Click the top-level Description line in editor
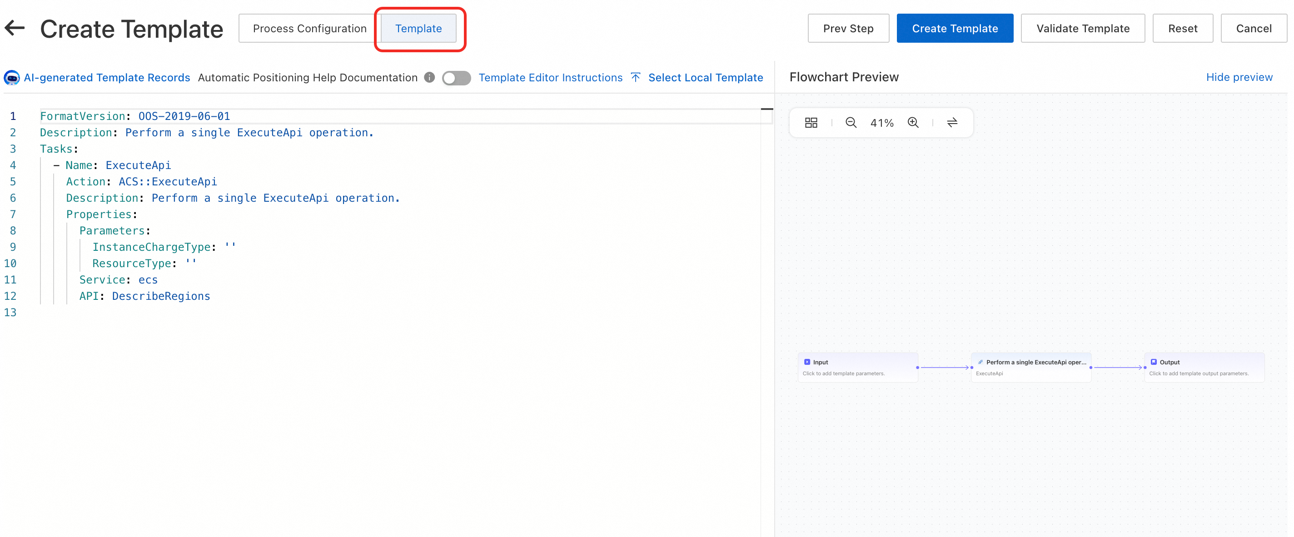Image resolution: width=1294 pixels, height=537 pixels. point(207,133)
